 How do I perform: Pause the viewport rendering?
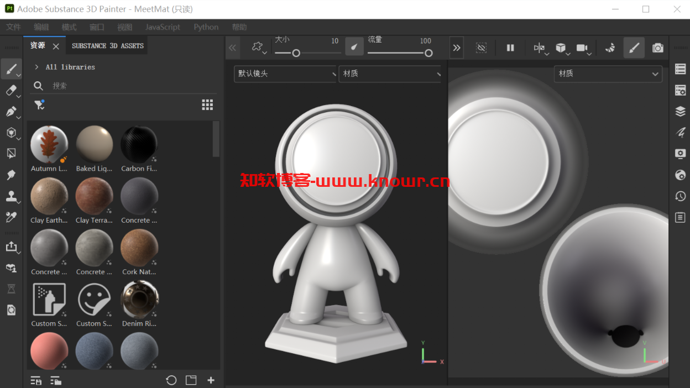coord(510,48)
